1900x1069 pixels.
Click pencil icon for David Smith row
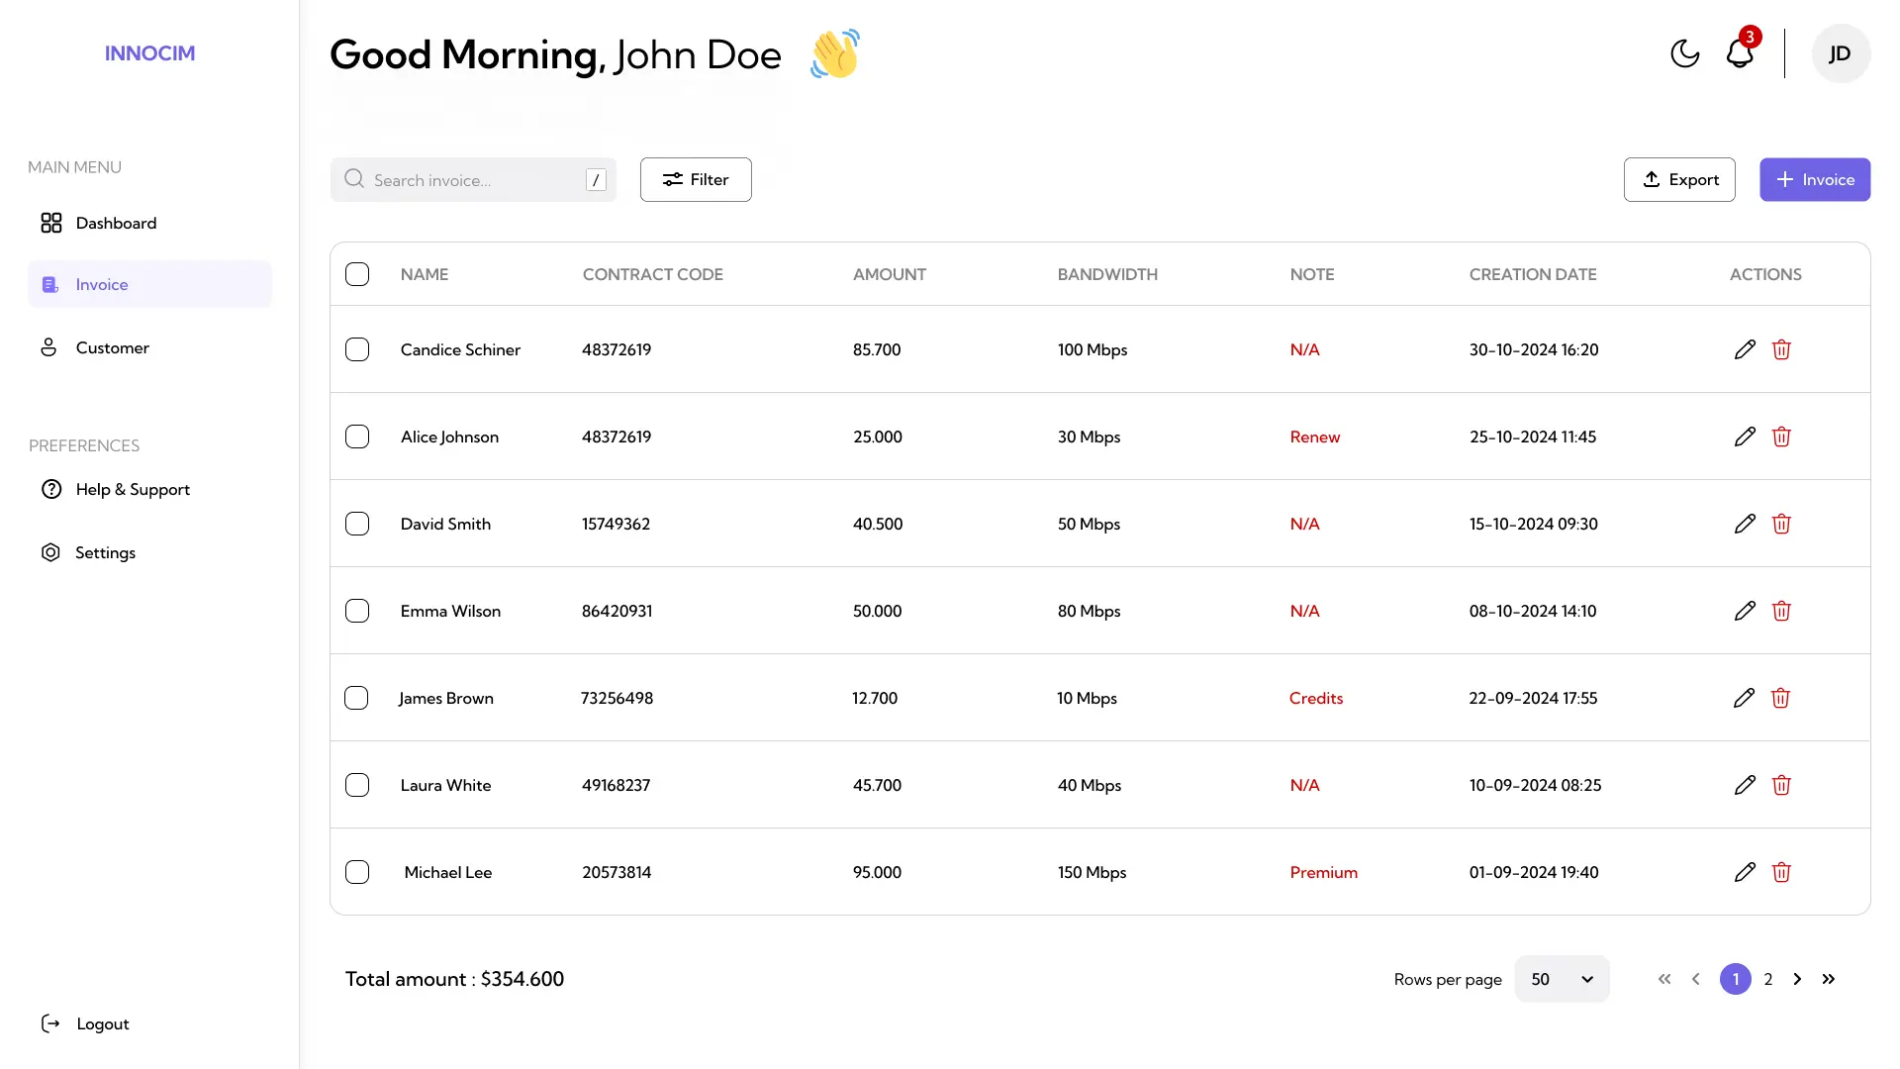[x=1745, y=524]
